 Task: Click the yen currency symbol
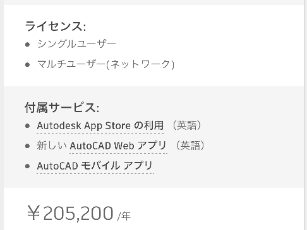pyautogui.click(x=34, y=213)
